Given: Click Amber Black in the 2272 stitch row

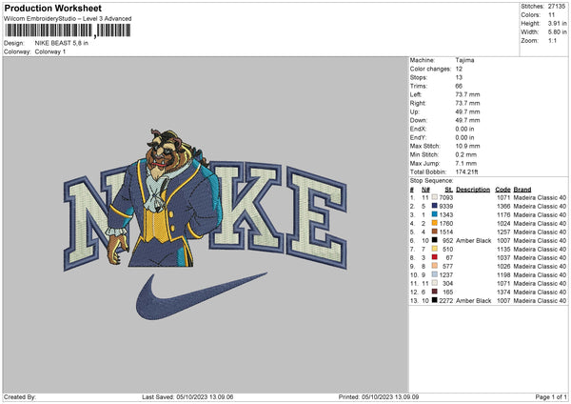Looking at the screenshot, I should (473, 300).
